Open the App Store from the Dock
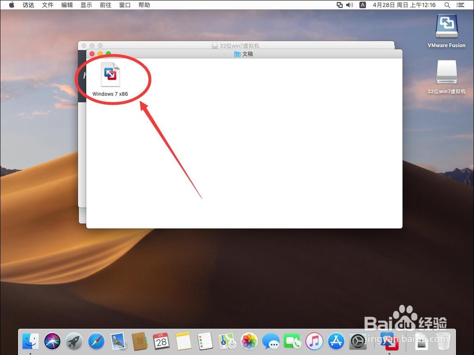The height and width of the screenshot is (355, 474). click(x=336, y=341)
